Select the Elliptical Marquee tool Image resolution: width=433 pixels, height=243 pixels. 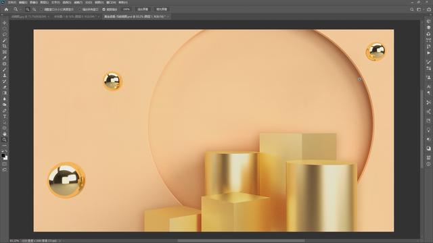click(5, 28)
